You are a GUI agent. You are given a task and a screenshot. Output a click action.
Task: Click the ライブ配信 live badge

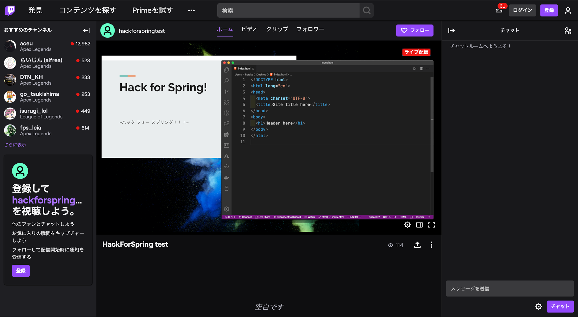[416, 52]
